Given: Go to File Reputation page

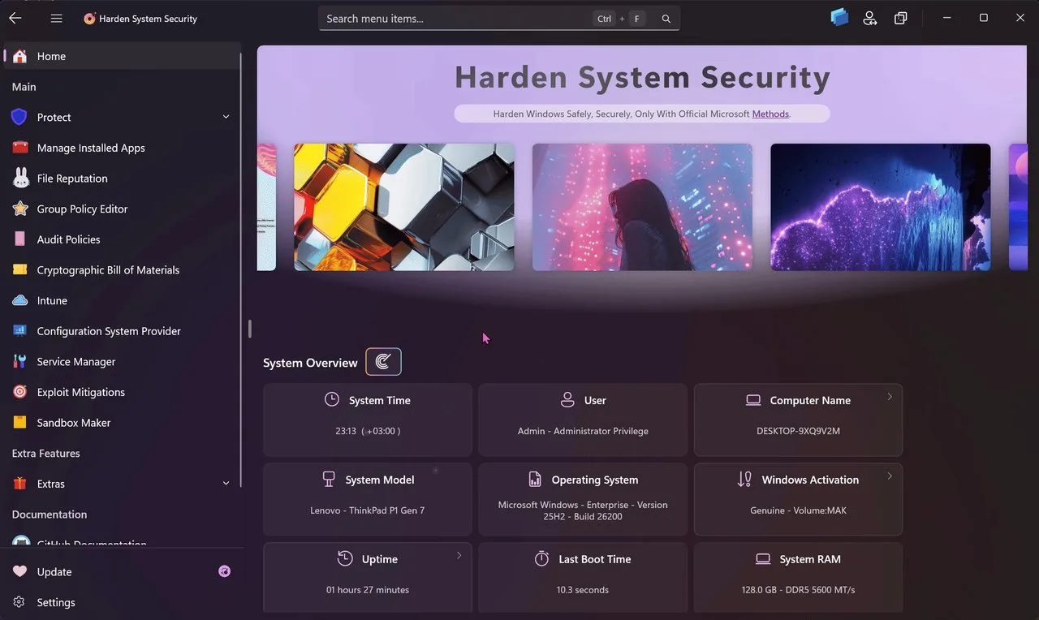Looking at the screenshot, I should pyautogui.click(x=72, y=179).
